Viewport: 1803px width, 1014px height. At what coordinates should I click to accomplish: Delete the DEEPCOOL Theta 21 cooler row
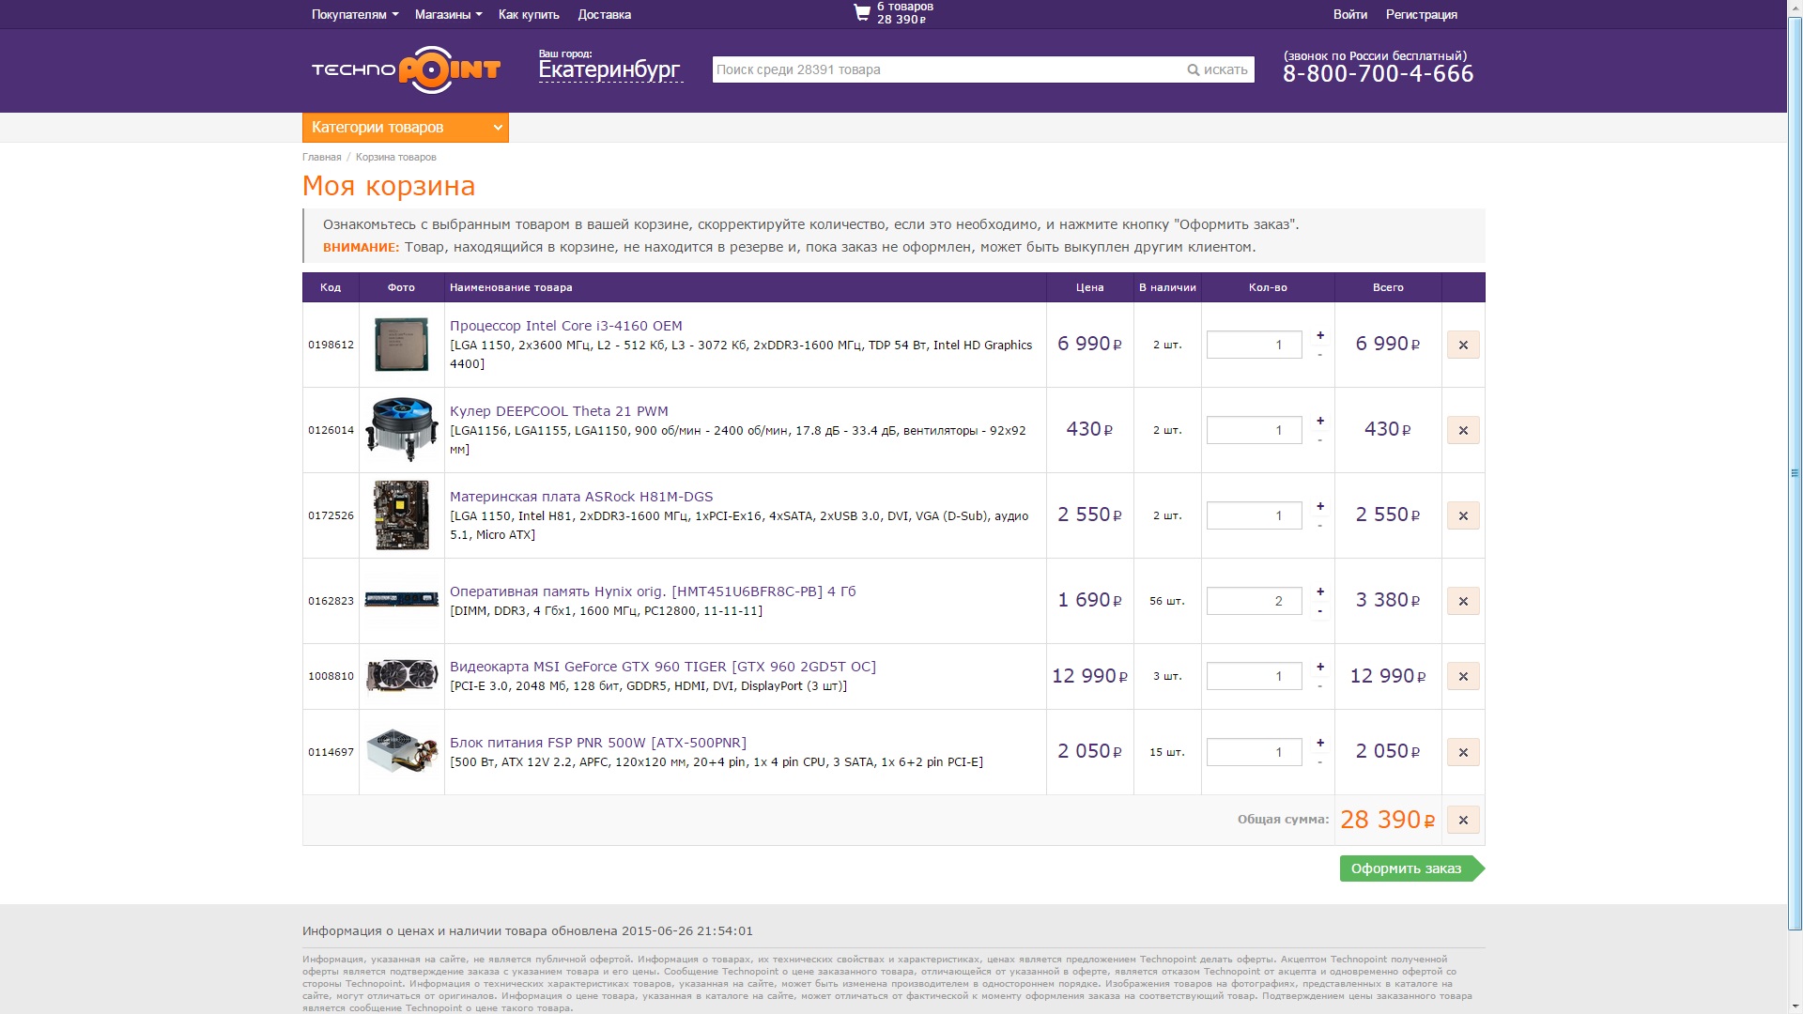coord(1462,430)
